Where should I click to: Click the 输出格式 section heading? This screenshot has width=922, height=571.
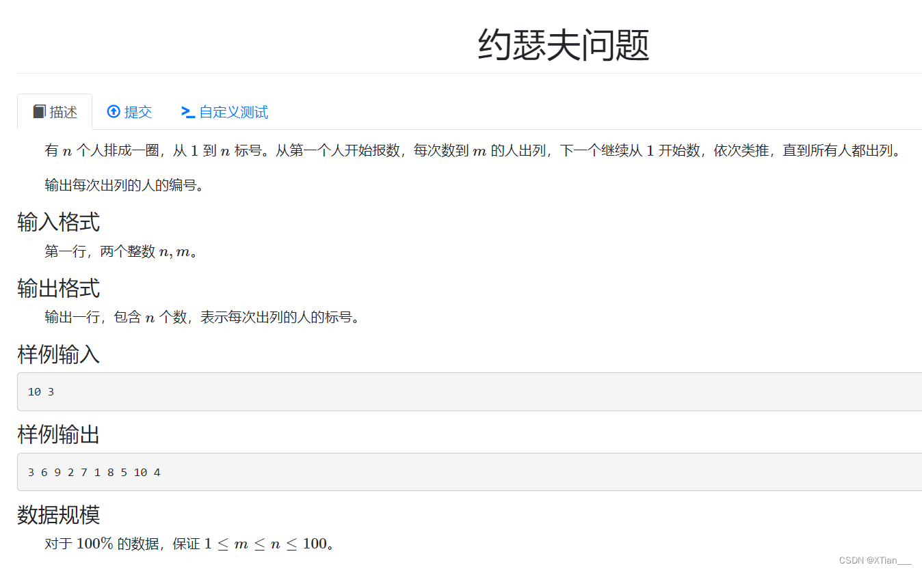(58, 288)
